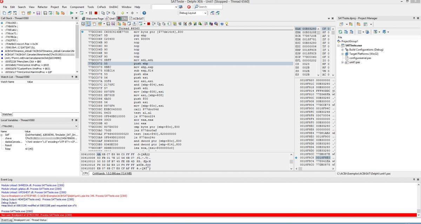Pin the Project Manager panel
This screenshot has height=224, width=421.
(414, 18)
